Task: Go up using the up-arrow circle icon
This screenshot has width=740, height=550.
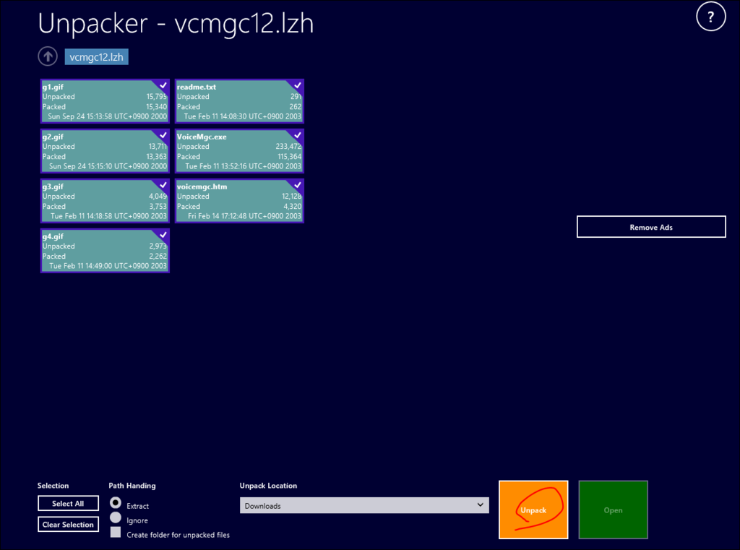Action: (x=48, y=56)
